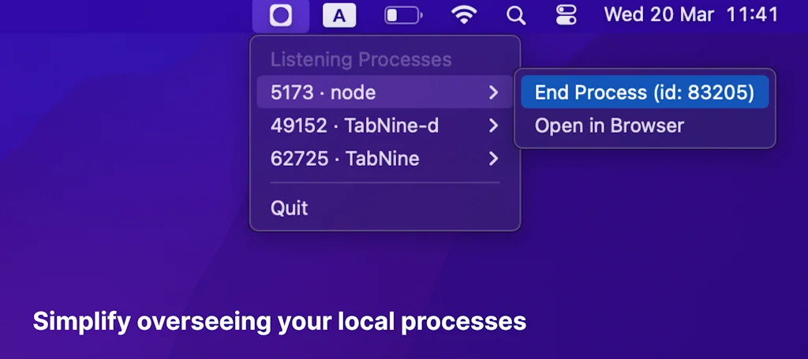Open Spotlight search magnifier

pyautogui.click(x=515, y=15)
